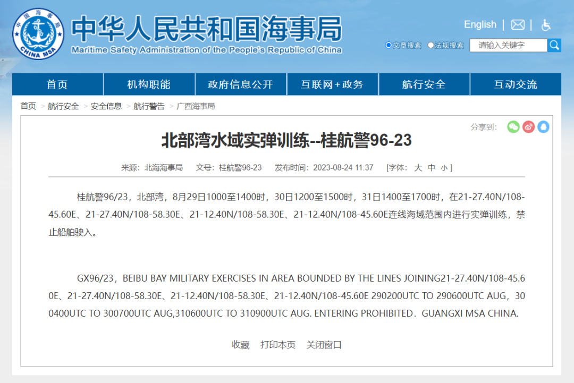Open the 航行安全 navigation menu
The width and height of the screenshot is (574, 383).
click(x=424, y=84)
